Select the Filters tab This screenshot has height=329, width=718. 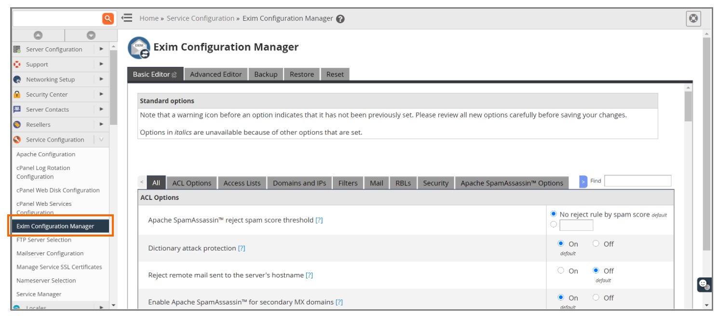pos(348,183)
